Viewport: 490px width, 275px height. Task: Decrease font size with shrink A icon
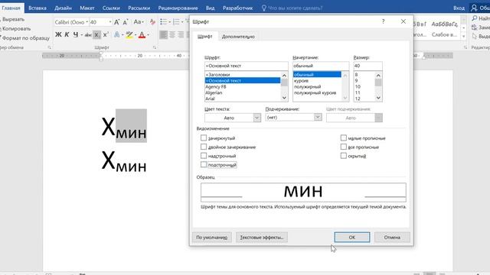click(125, 22)
